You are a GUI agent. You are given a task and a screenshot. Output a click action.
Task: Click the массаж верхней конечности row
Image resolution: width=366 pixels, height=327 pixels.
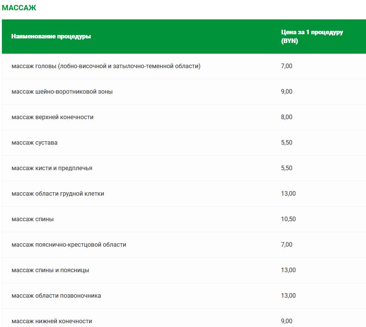coord(53,117)
